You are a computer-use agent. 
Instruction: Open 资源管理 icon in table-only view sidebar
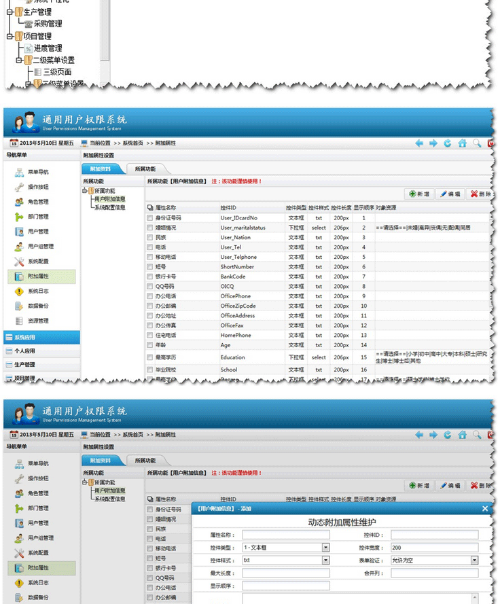coord(19,321)
